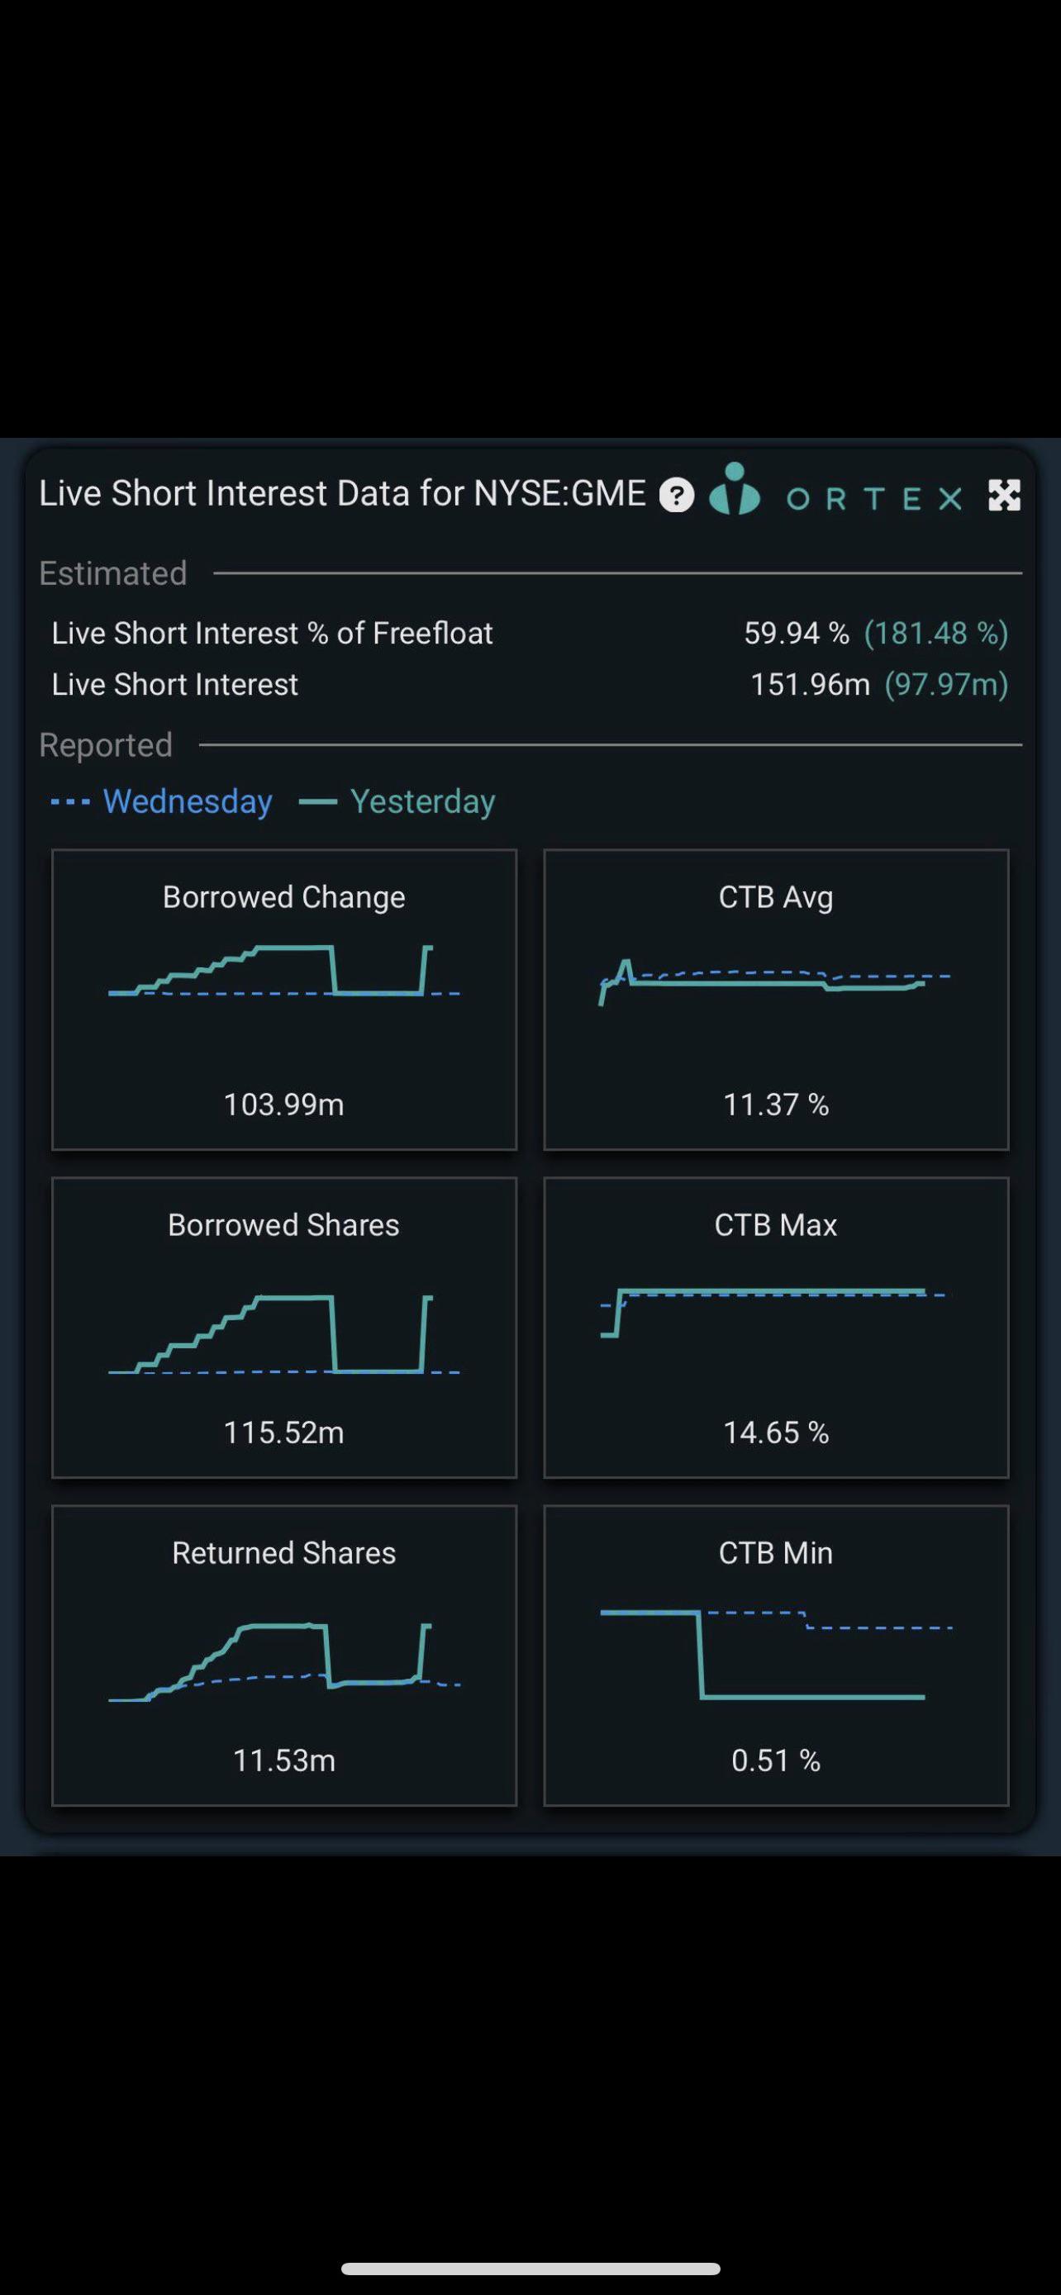Click the Reported section header
Image resolution: width=1061 pixels, height=2295 pixels.
pyautogui.click(x=106, y=745)
